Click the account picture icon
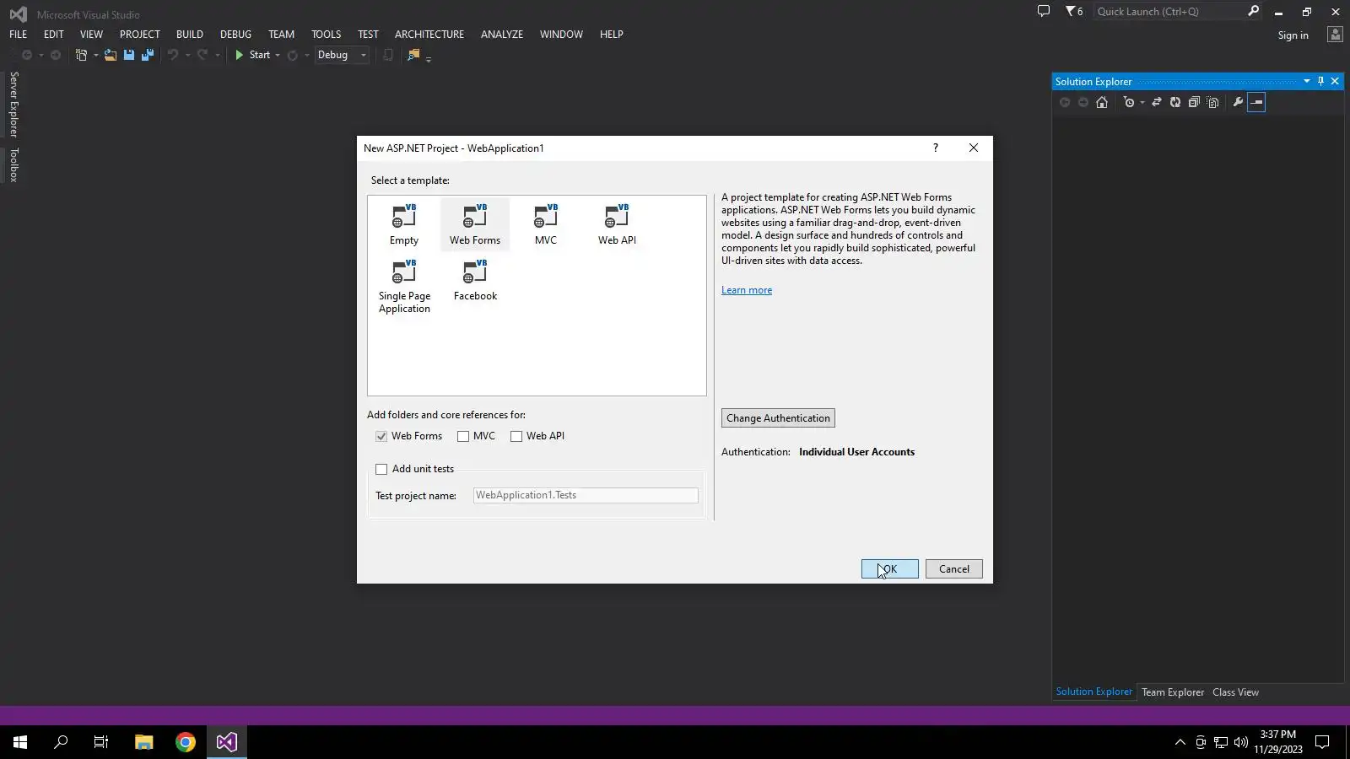The image size is (1350, 759). pos(1335,35)
